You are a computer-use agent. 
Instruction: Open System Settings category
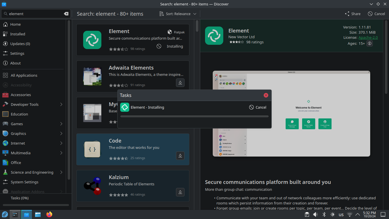[x=33, y=182]
